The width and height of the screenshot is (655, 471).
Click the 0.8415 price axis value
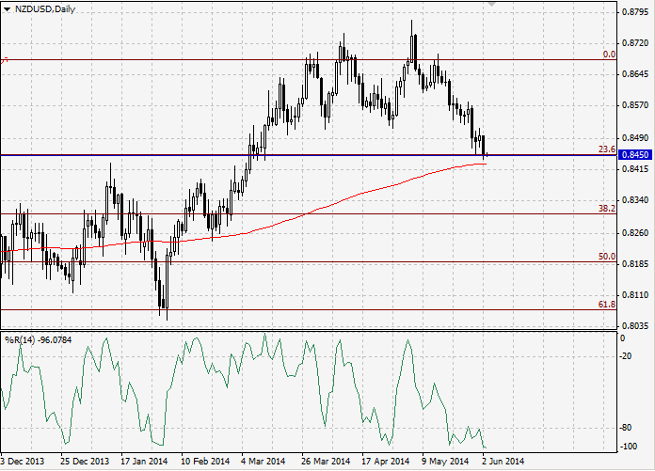(635, 169)
